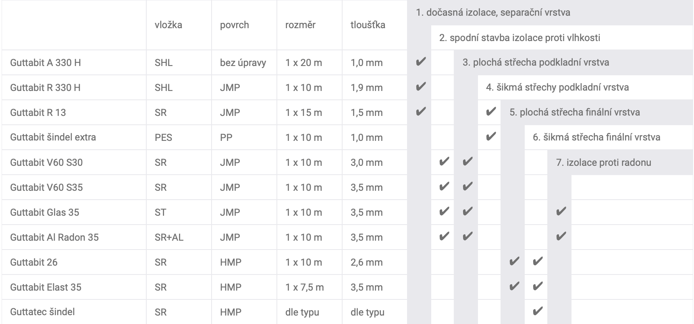
Task: Select legend '3. plochá střecha podkladní vrstva'
Action: click(x=536, y=62)
